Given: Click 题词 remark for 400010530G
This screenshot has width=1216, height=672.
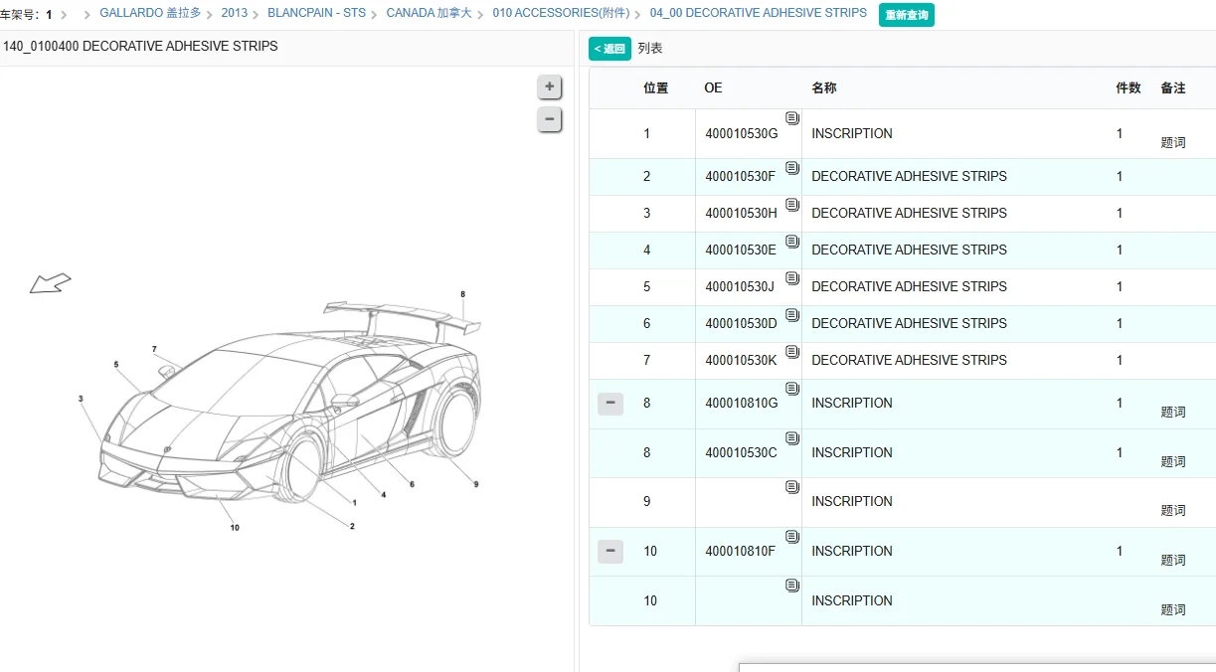Looking at the screenshot, I should tap(1173, 143).
